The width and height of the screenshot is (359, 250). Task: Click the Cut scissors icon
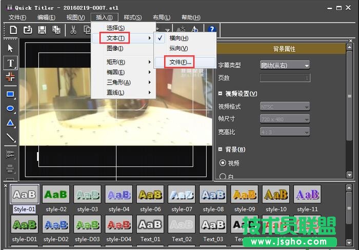tap(73, 30)
